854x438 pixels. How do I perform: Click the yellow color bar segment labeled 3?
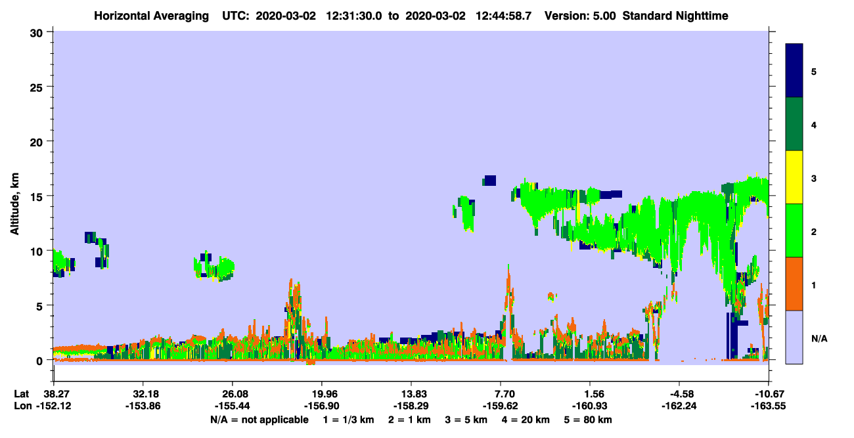(x=794, y=177)
